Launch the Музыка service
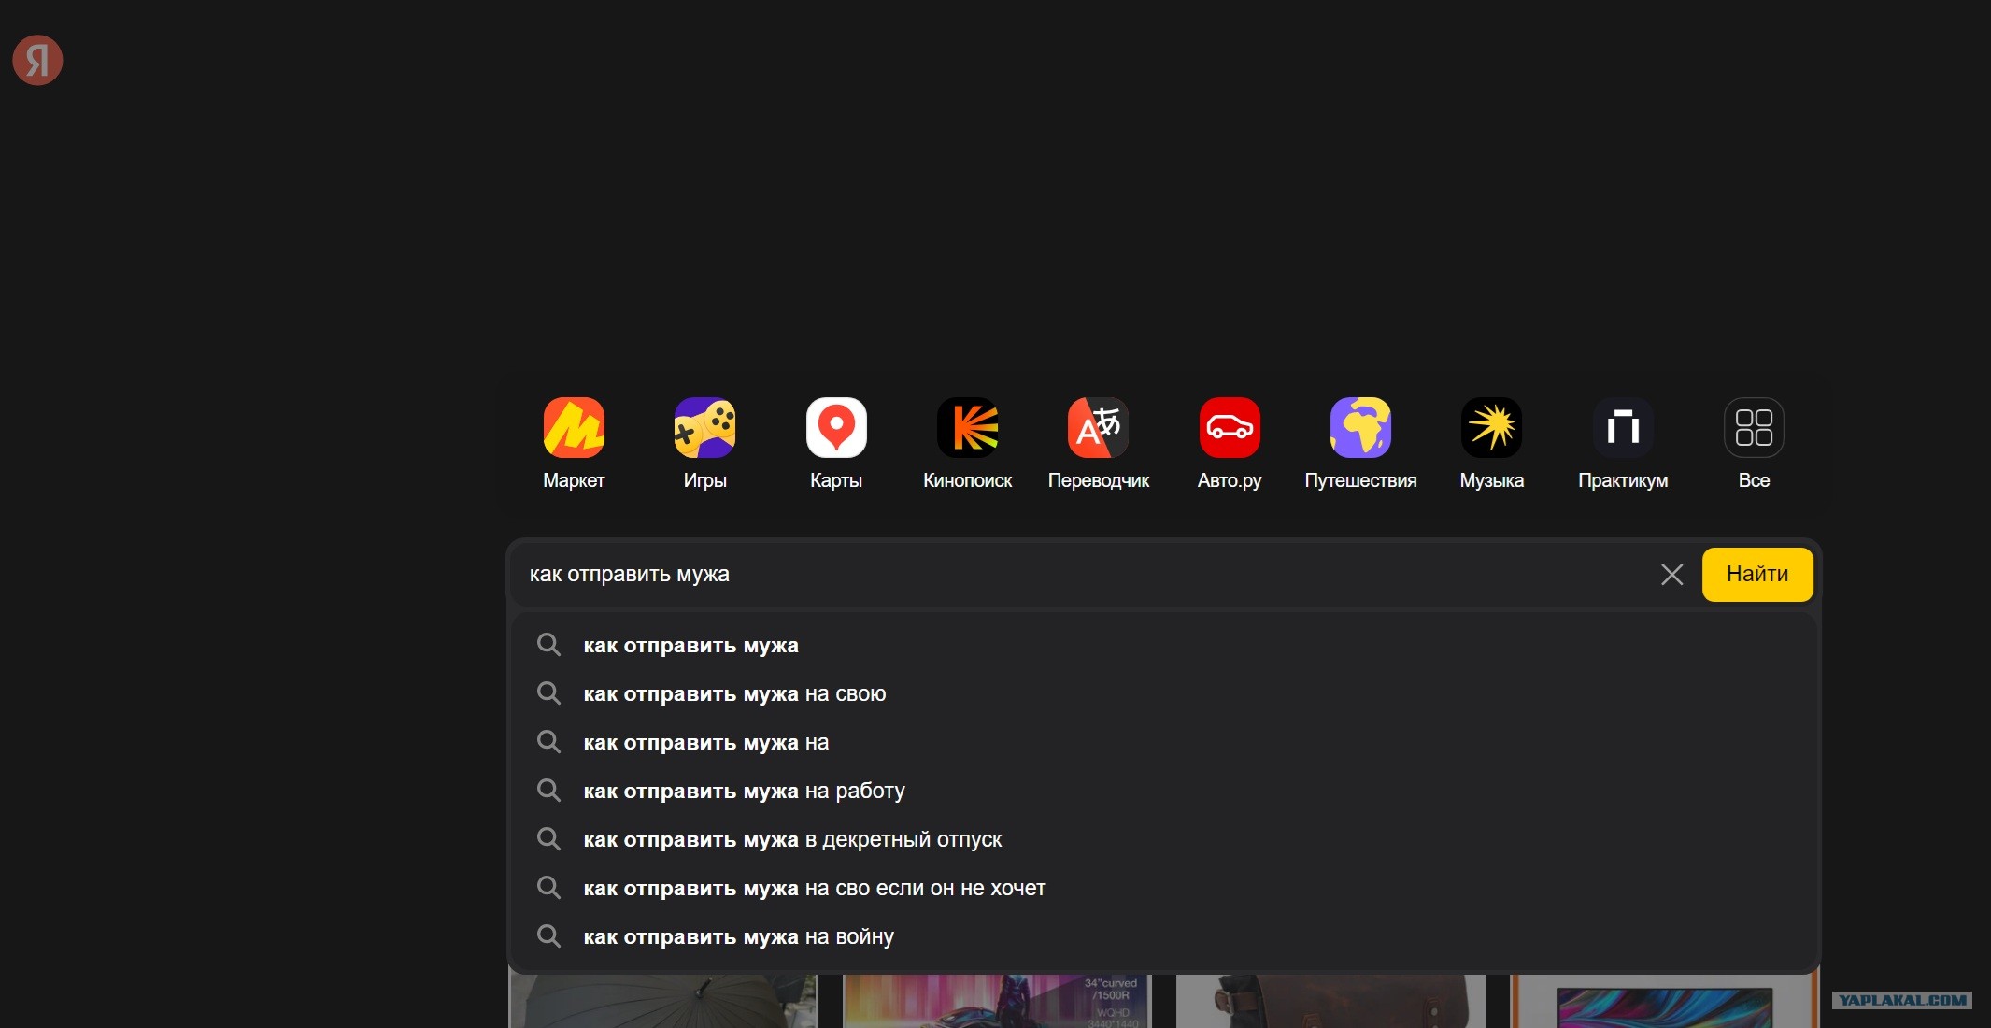This screenshot has width=1991, height=1028. click(x=1492, y=443)
